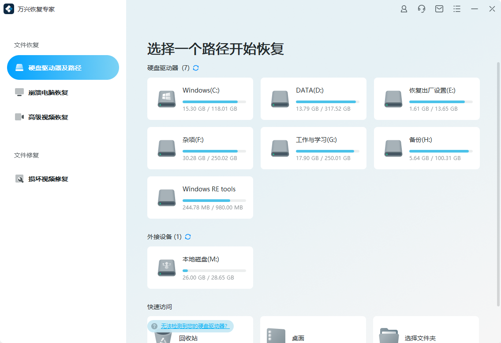Open the menu list icon
Screen dimensions: 501x343
456,8
